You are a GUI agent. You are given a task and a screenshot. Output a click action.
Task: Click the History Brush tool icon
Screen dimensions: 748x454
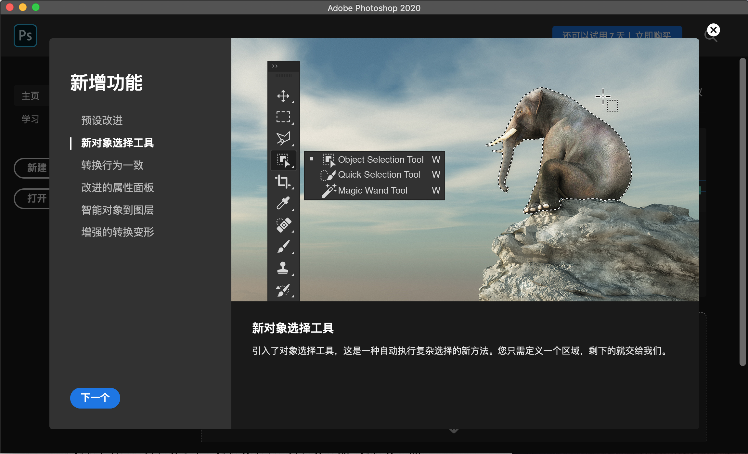click(x=283, y=290)
